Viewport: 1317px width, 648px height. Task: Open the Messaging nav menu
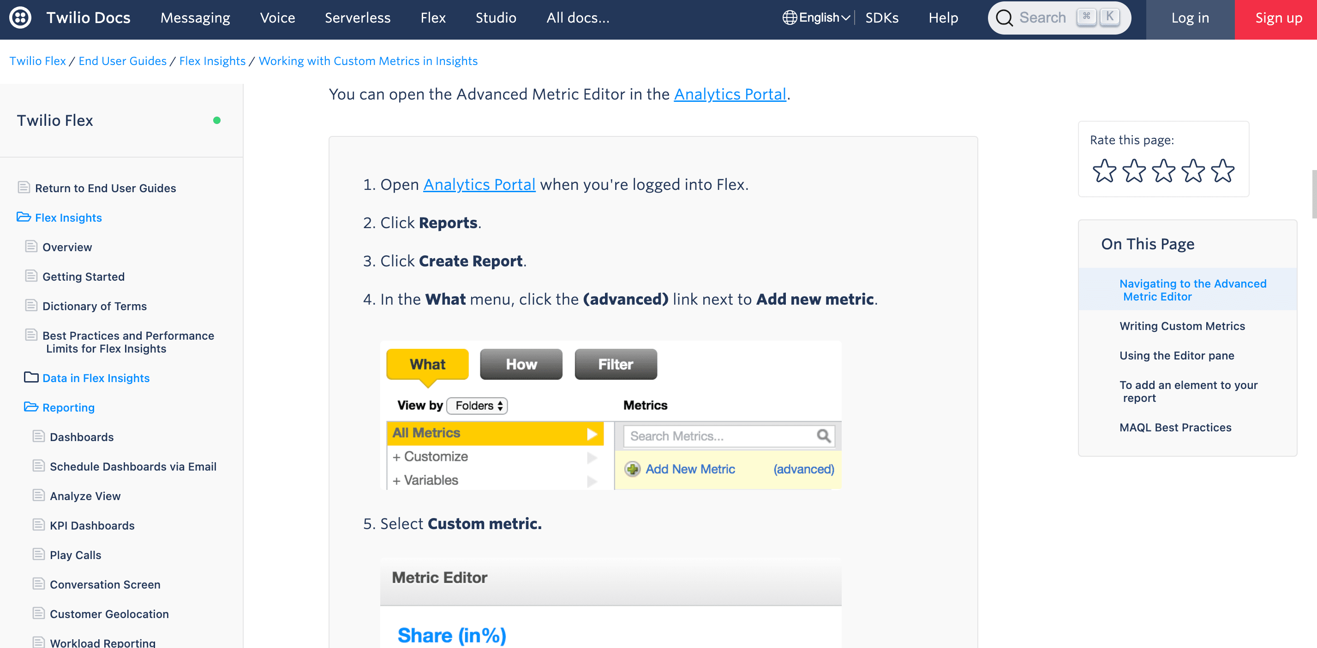click(195, 18)
